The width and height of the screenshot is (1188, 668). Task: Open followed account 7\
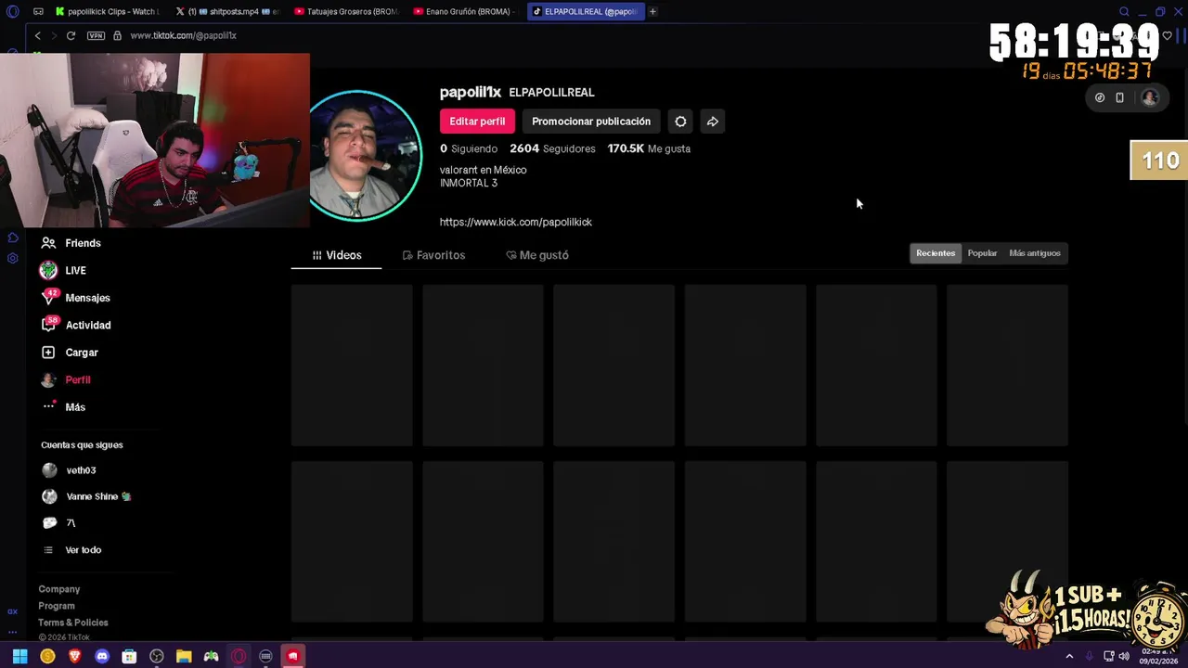(59, 523)
